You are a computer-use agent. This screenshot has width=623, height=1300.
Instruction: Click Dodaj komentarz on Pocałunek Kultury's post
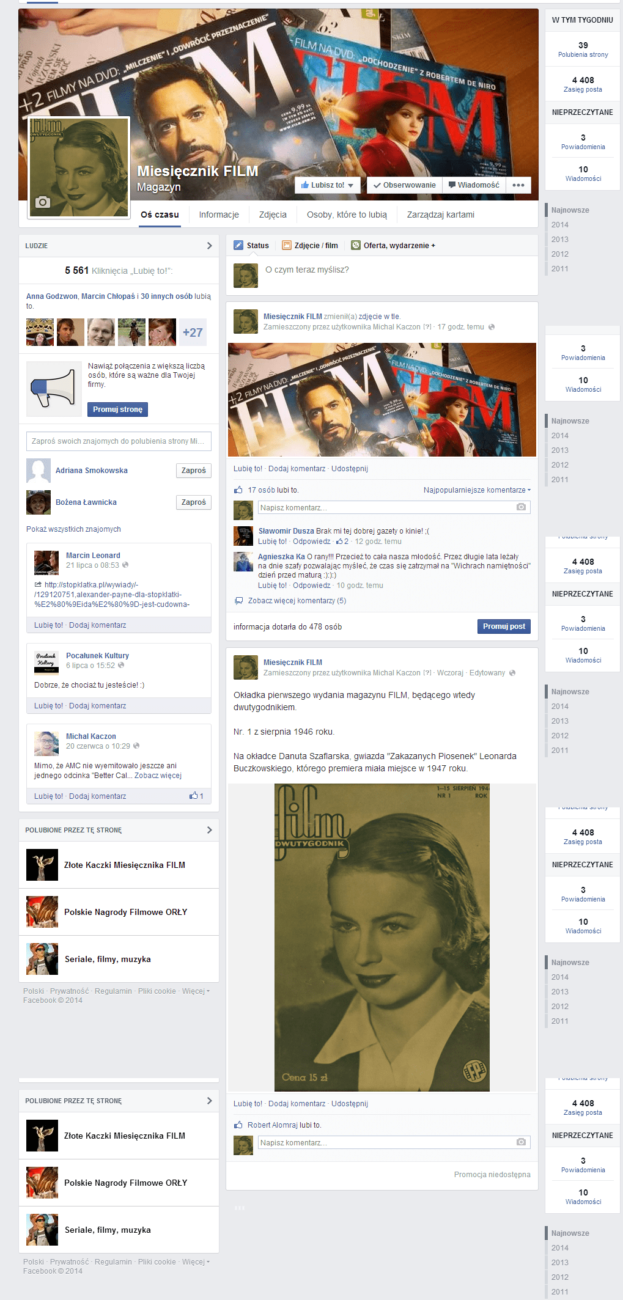tap(98, 706)
